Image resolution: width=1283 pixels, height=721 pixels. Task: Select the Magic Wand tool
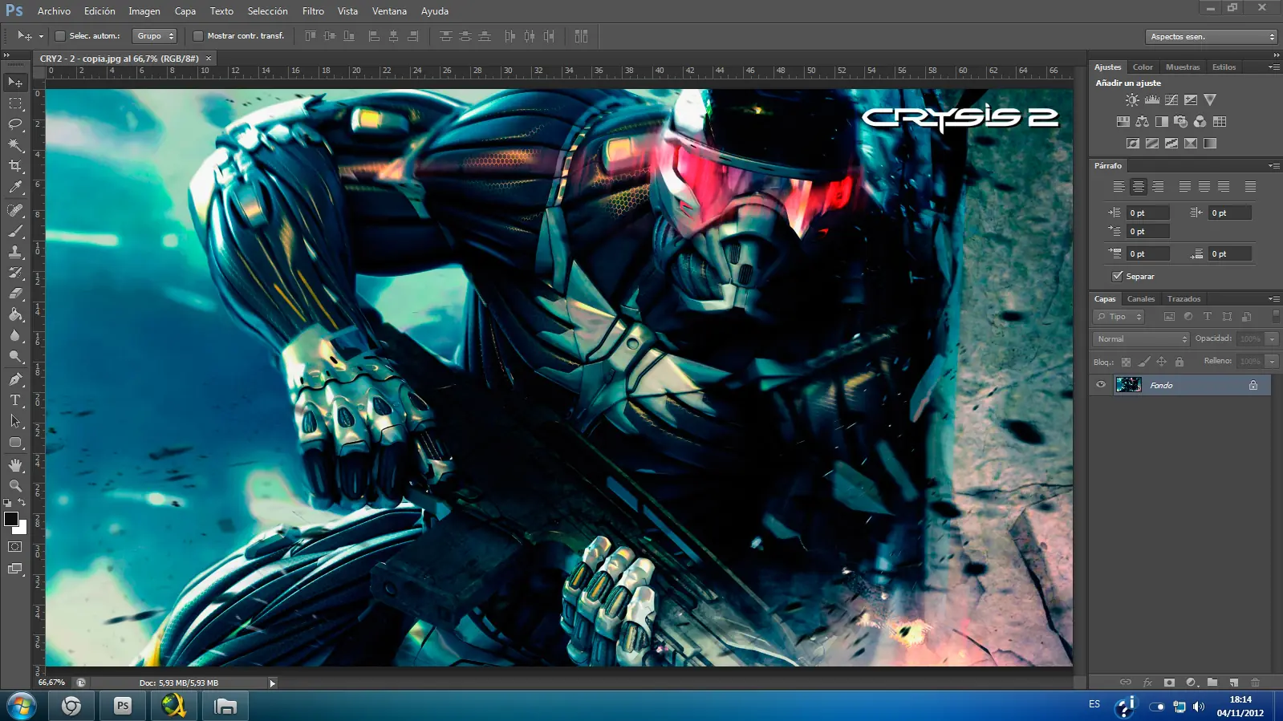(15, 145)
